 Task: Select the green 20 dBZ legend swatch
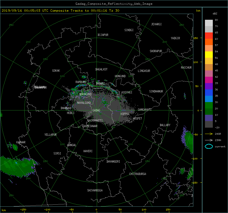(209, 105)
